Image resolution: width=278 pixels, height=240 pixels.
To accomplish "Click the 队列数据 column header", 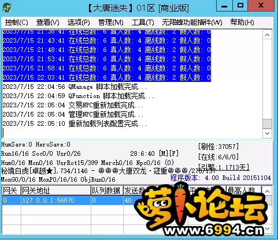I will click(x=107, y=191).
